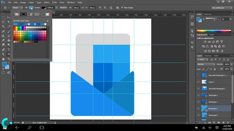Switch to the Swatches tab
Image resolution: width=234 pixels, height=131 pixels.
tap(208, 14)
